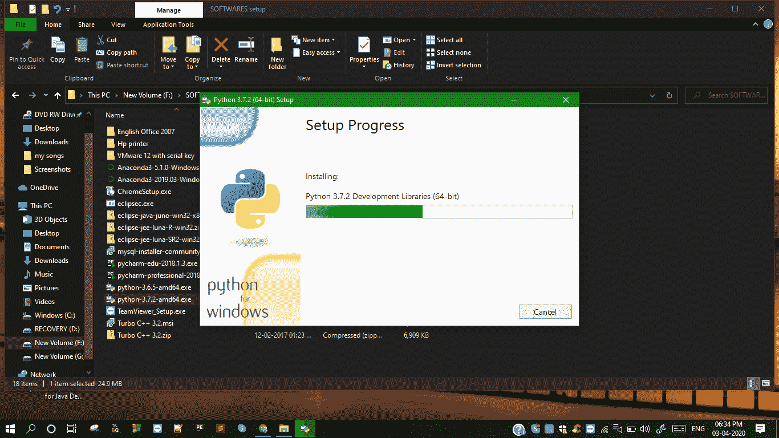Create a New folder from the ribbon
779x438 pixels.
(277, 54)
